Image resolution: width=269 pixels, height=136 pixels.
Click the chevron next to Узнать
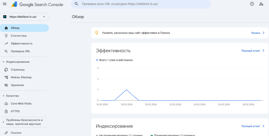coord(264,33)
